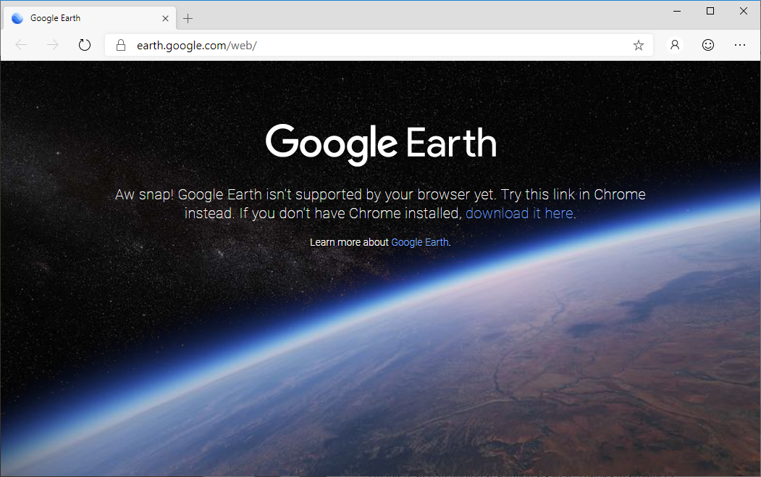Minimize the browser window

tap(677, 11)
